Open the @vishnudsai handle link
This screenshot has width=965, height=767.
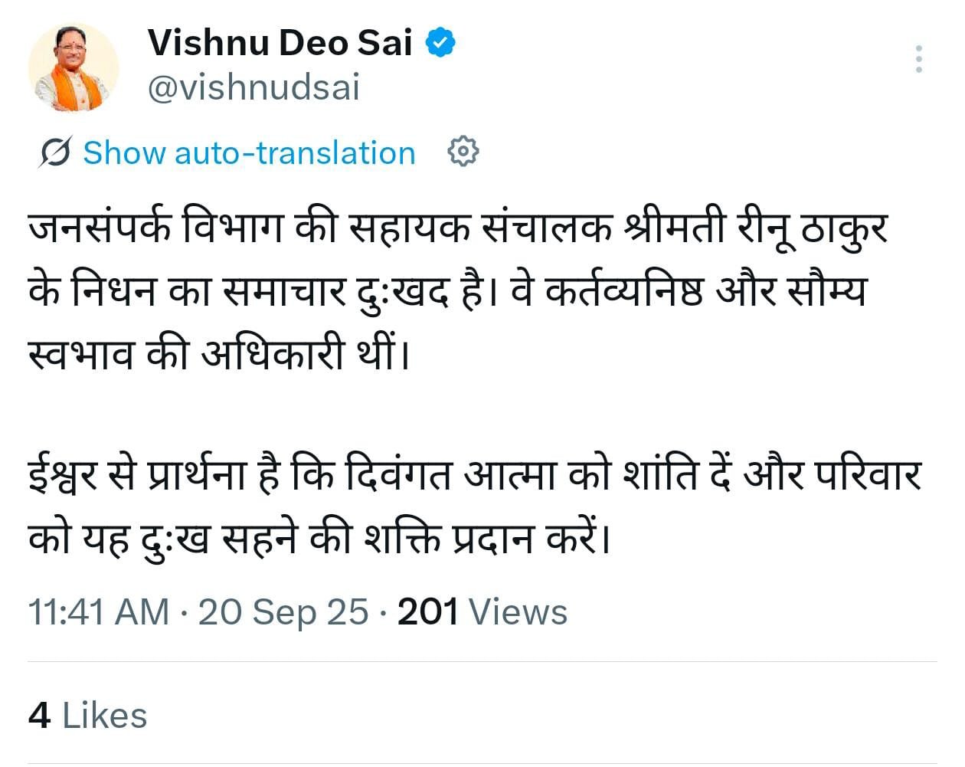tap(253, 88)
